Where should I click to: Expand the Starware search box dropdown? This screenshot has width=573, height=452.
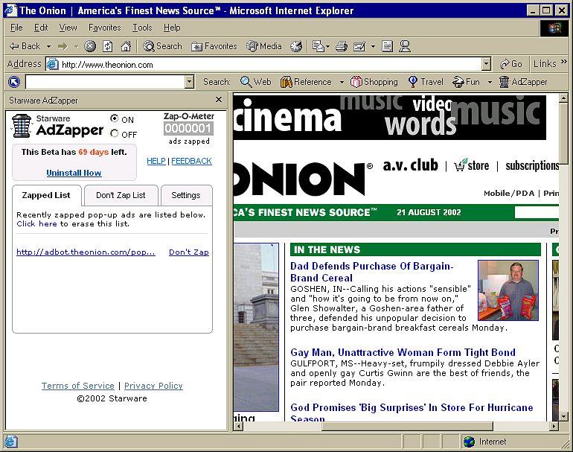[189, 82]
